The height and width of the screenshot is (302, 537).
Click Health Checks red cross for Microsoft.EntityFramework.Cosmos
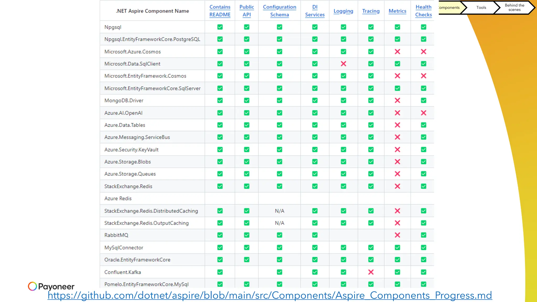tap(423, 76)
